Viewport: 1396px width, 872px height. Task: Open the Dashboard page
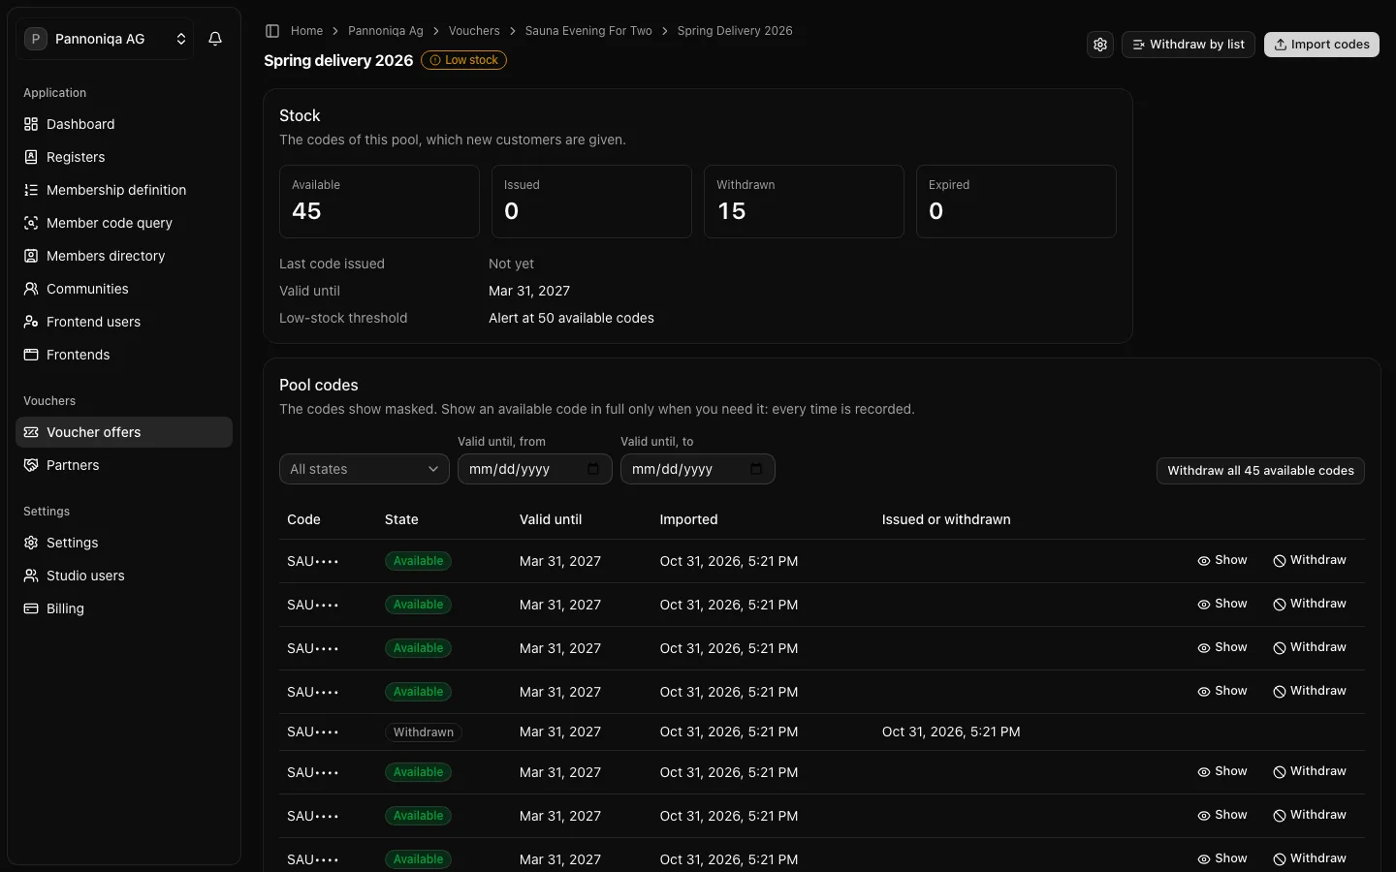[124, 124]
